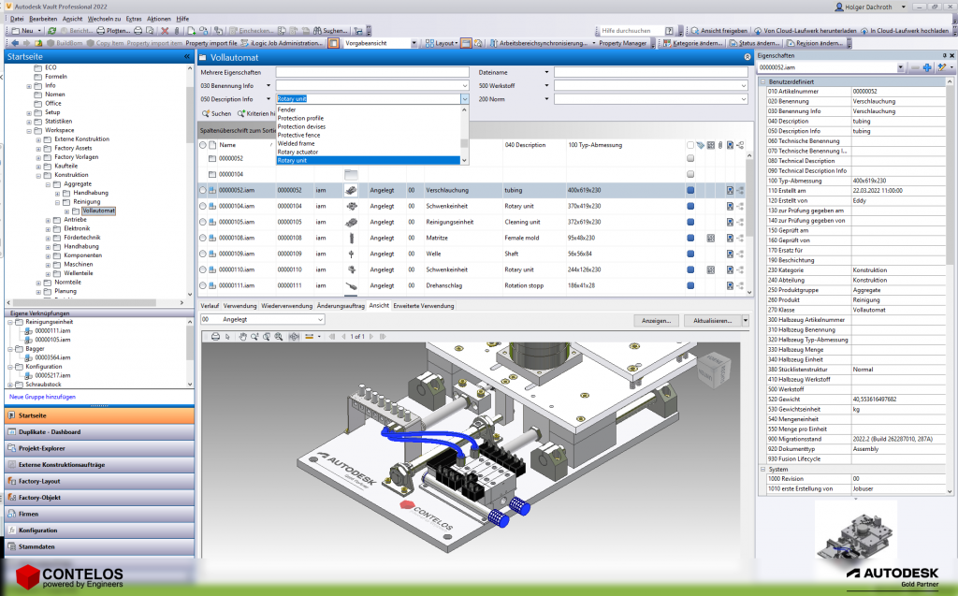Click the Suchen search button
The width and height of the screenshot is (958, 596).
point(217,114)
